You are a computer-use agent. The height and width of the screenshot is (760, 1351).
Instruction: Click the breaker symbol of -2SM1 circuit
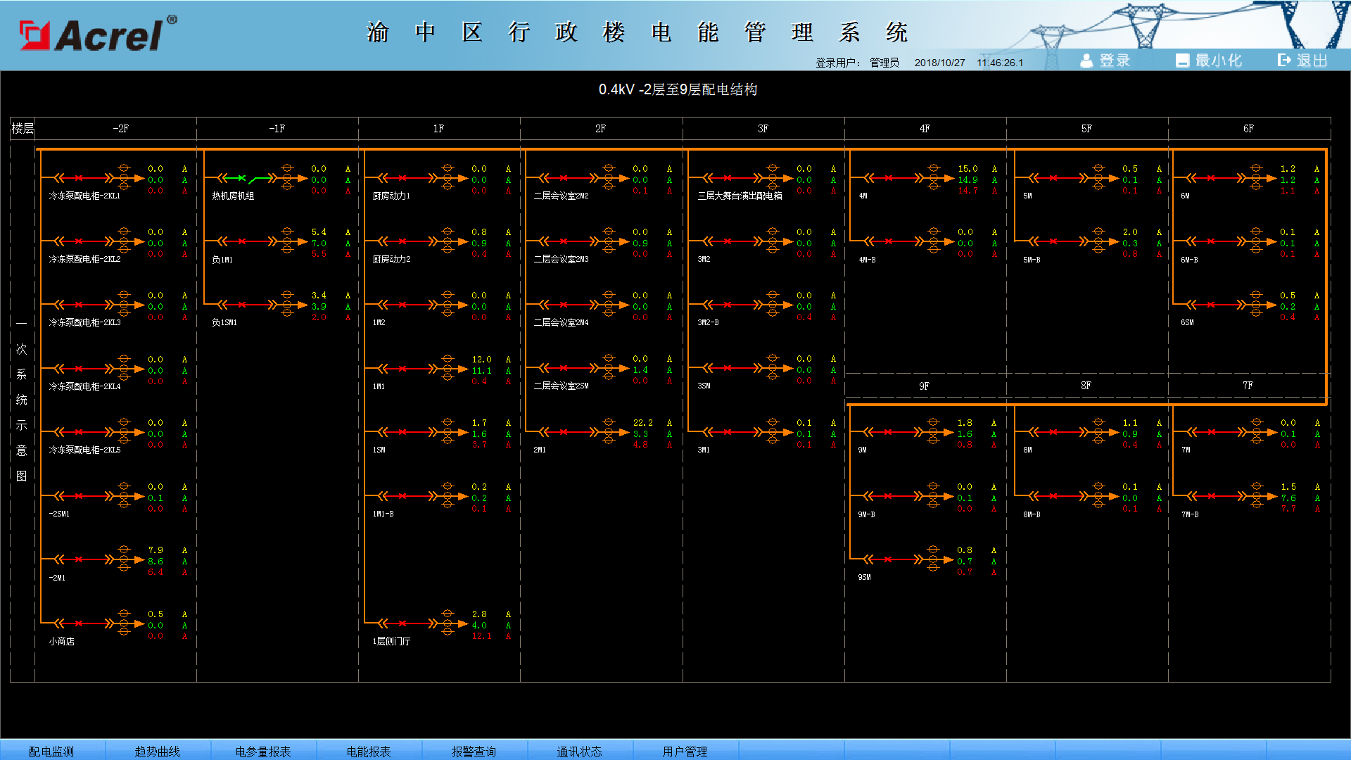click(79, 496)
